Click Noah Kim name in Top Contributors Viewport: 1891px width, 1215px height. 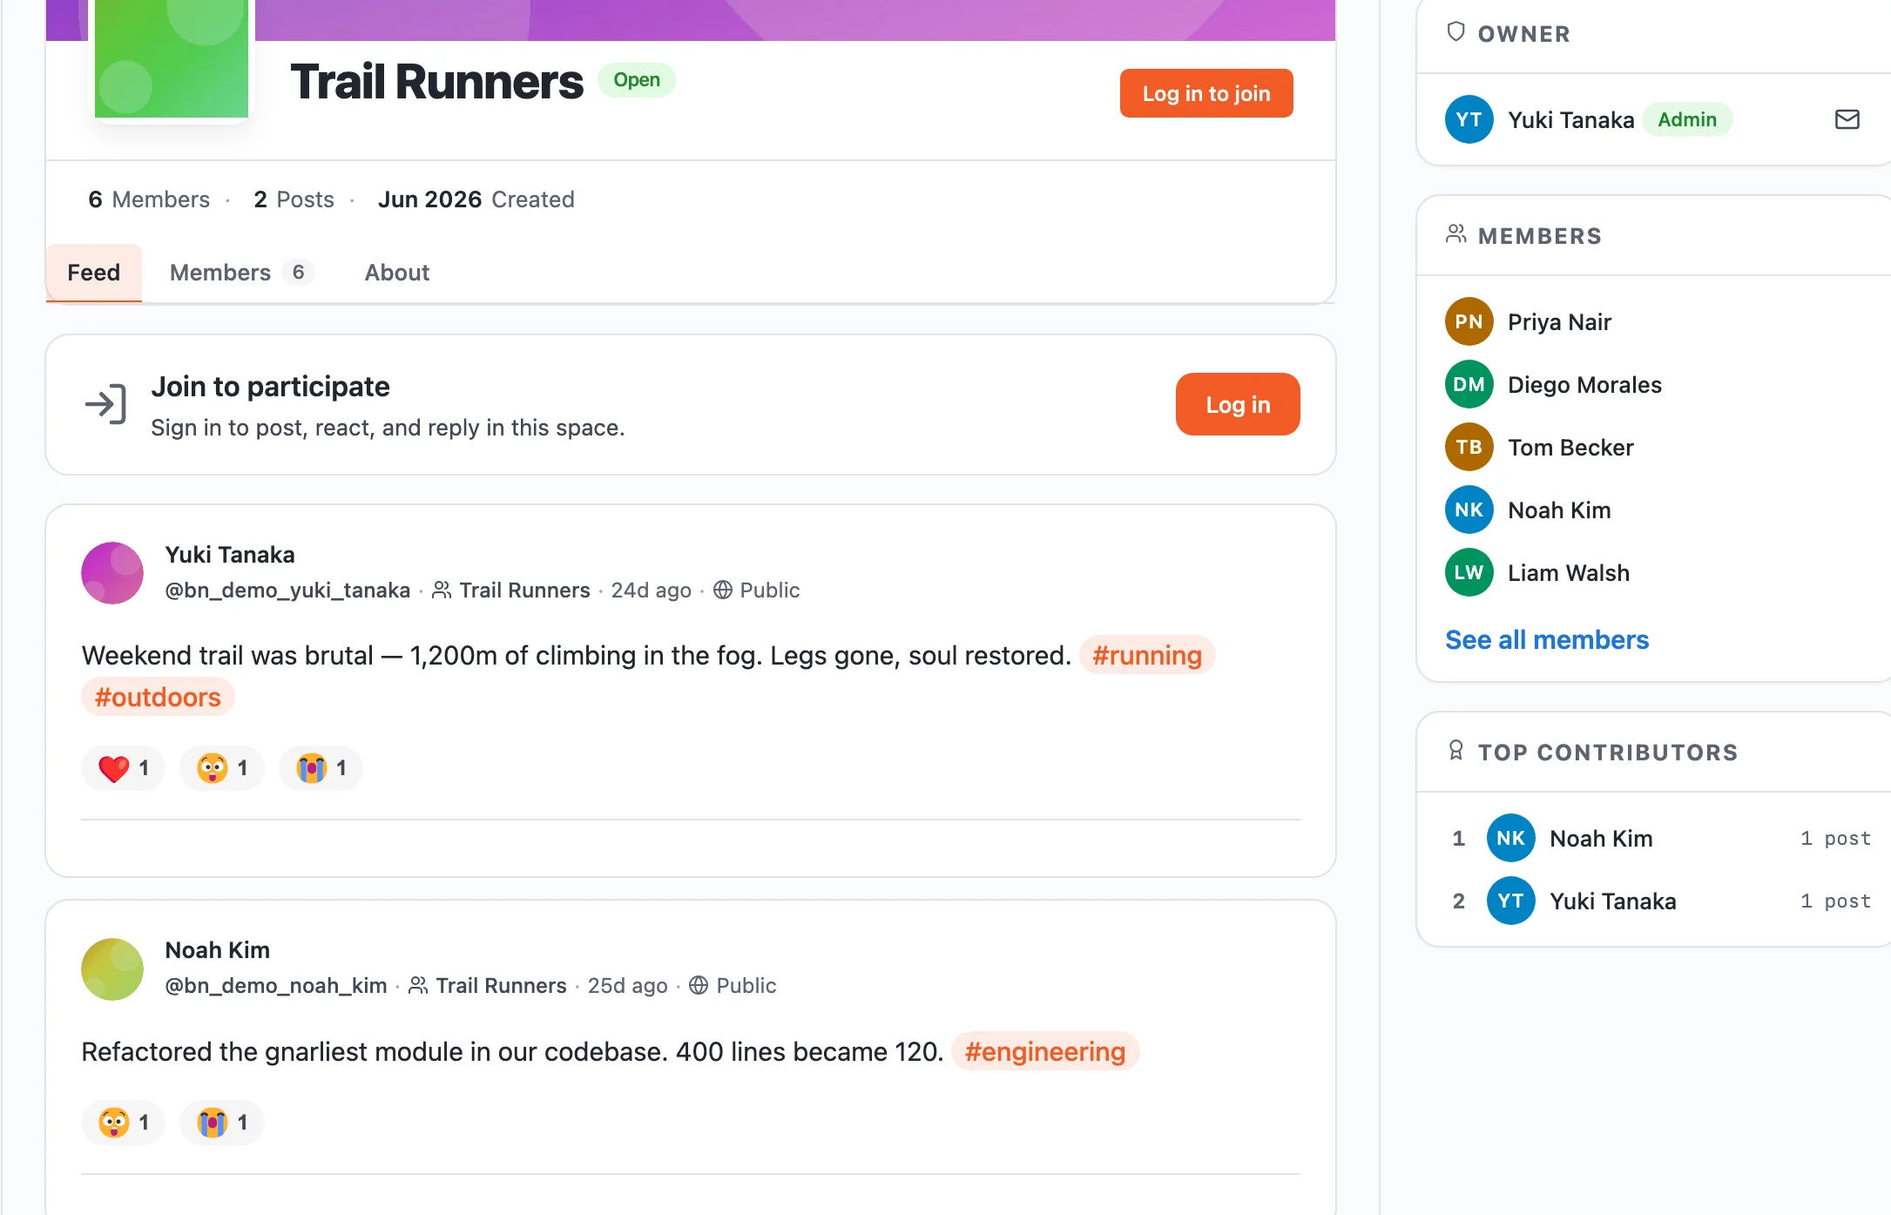1601,838
